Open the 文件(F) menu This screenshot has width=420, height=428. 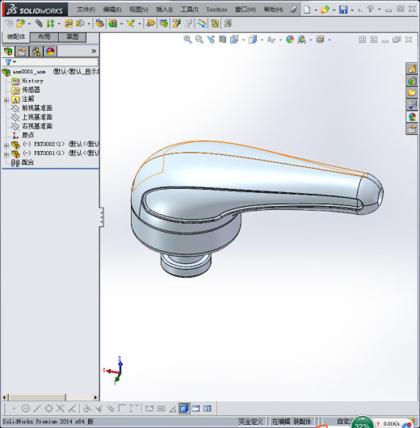(86, 10)
